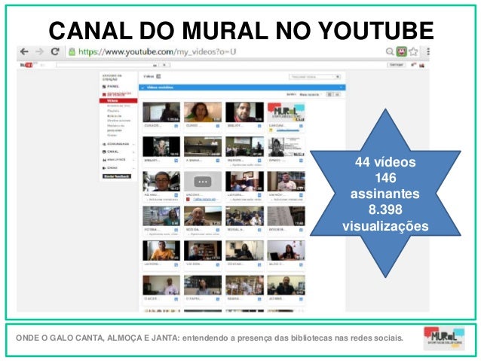Viewport: 481px width, 361px height.
Task: Click the blue icon next to the CURSO title
Action: (217, 126)
